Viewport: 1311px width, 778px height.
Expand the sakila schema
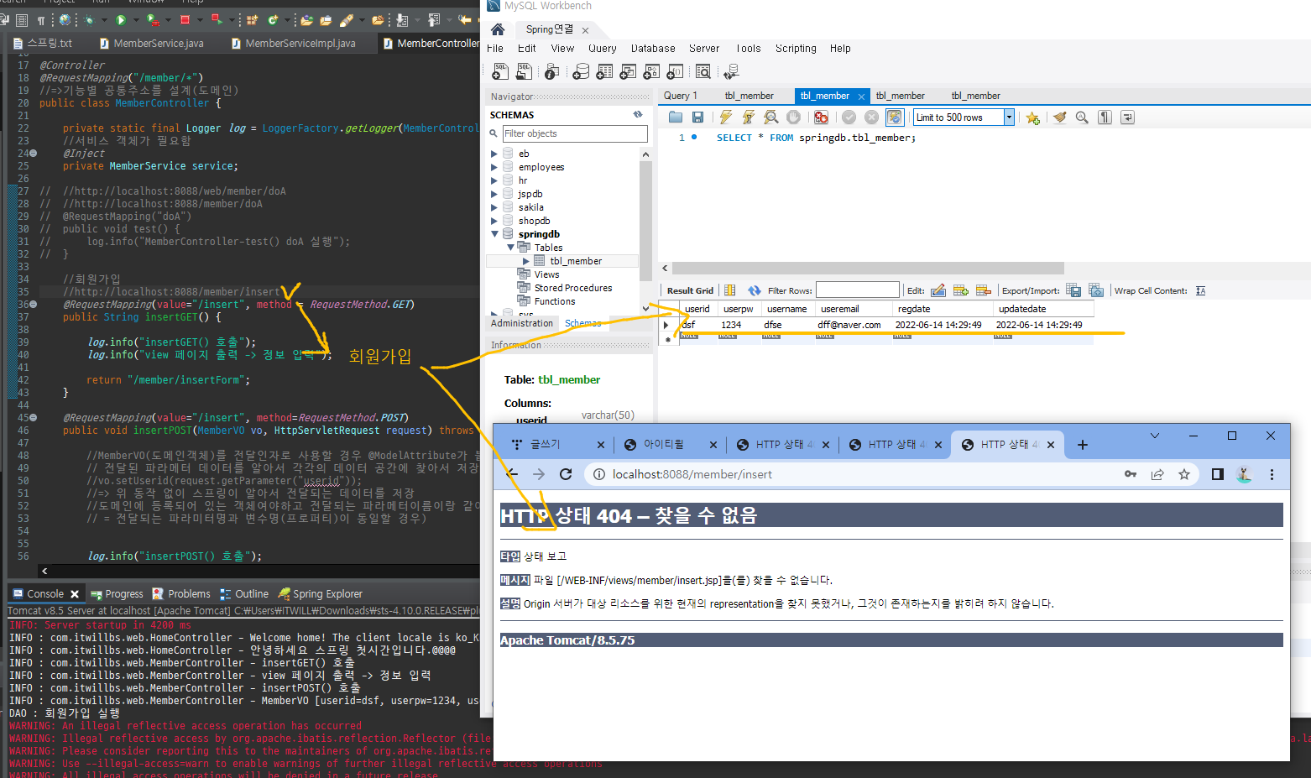click(x=494, y=207)
